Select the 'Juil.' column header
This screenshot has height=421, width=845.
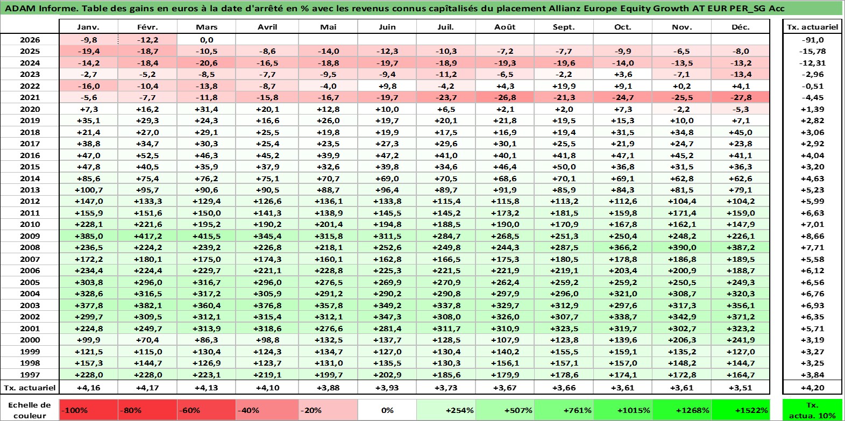pos(446,27)
